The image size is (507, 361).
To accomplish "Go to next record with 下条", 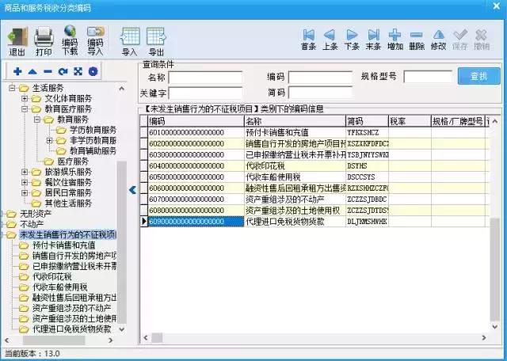I will (x=352, y=40).
